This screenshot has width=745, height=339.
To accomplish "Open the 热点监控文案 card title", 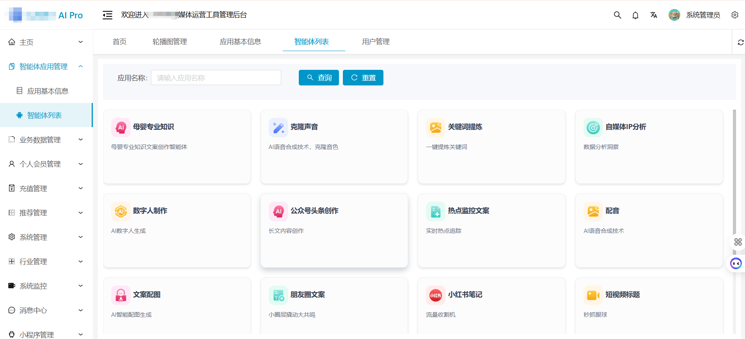I will pyautogui.click(x=468, y=211).
